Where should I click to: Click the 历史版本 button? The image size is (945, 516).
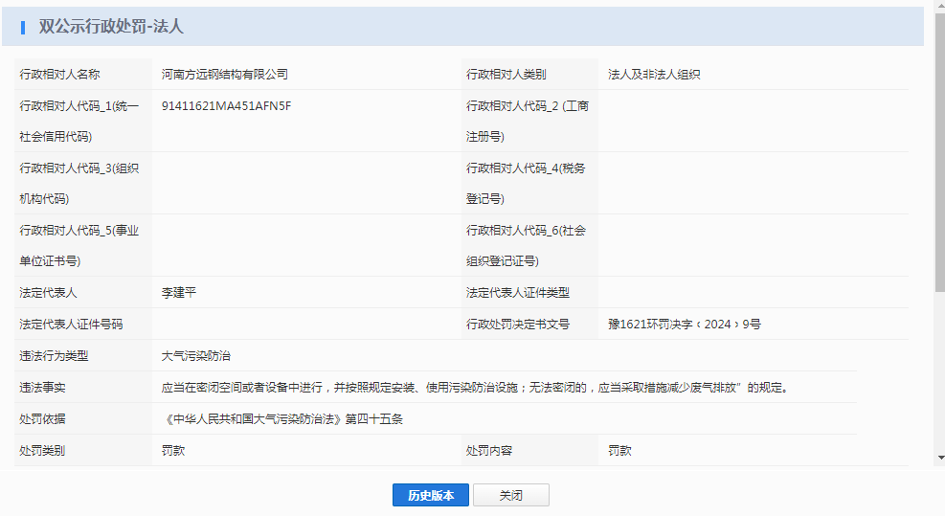click(430, 495)
